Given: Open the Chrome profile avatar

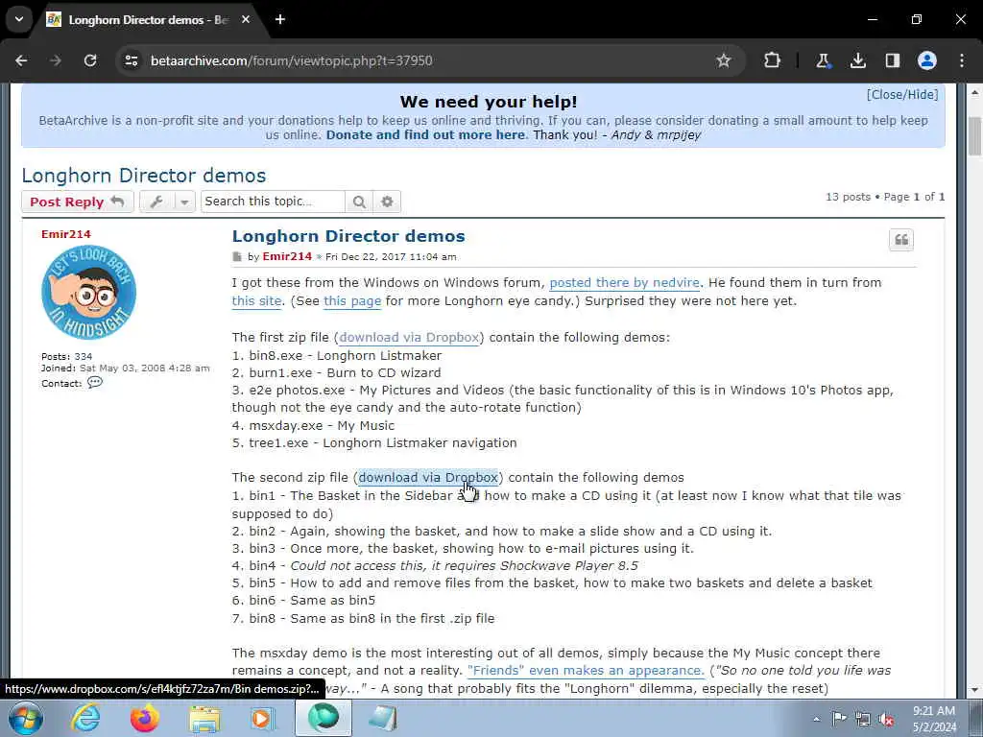Looking at the screenshot, I should coord(927,60).
